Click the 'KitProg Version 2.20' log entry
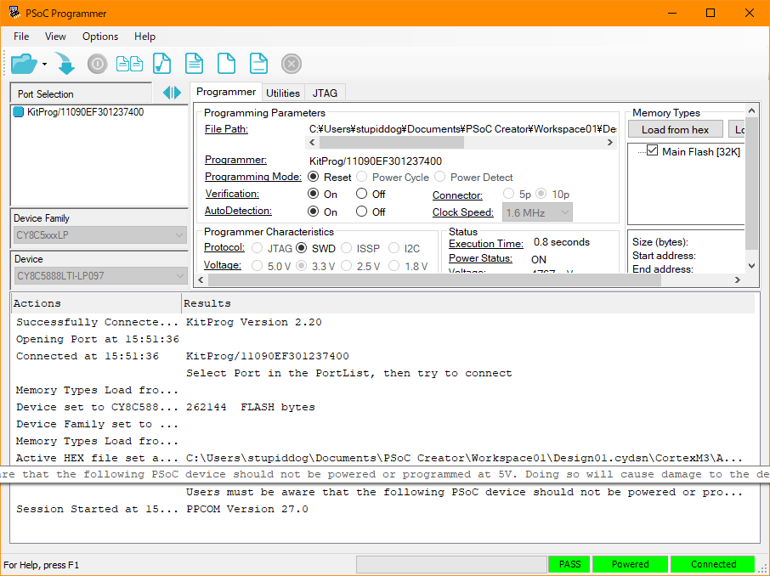This screenshot has width=770, height=576. [254, 322]
